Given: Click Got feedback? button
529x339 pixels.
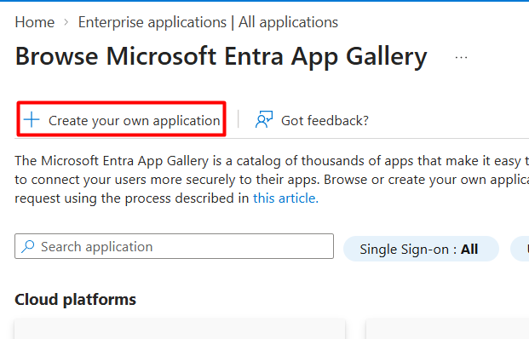Looking at the screenshot, I should 312,120.
